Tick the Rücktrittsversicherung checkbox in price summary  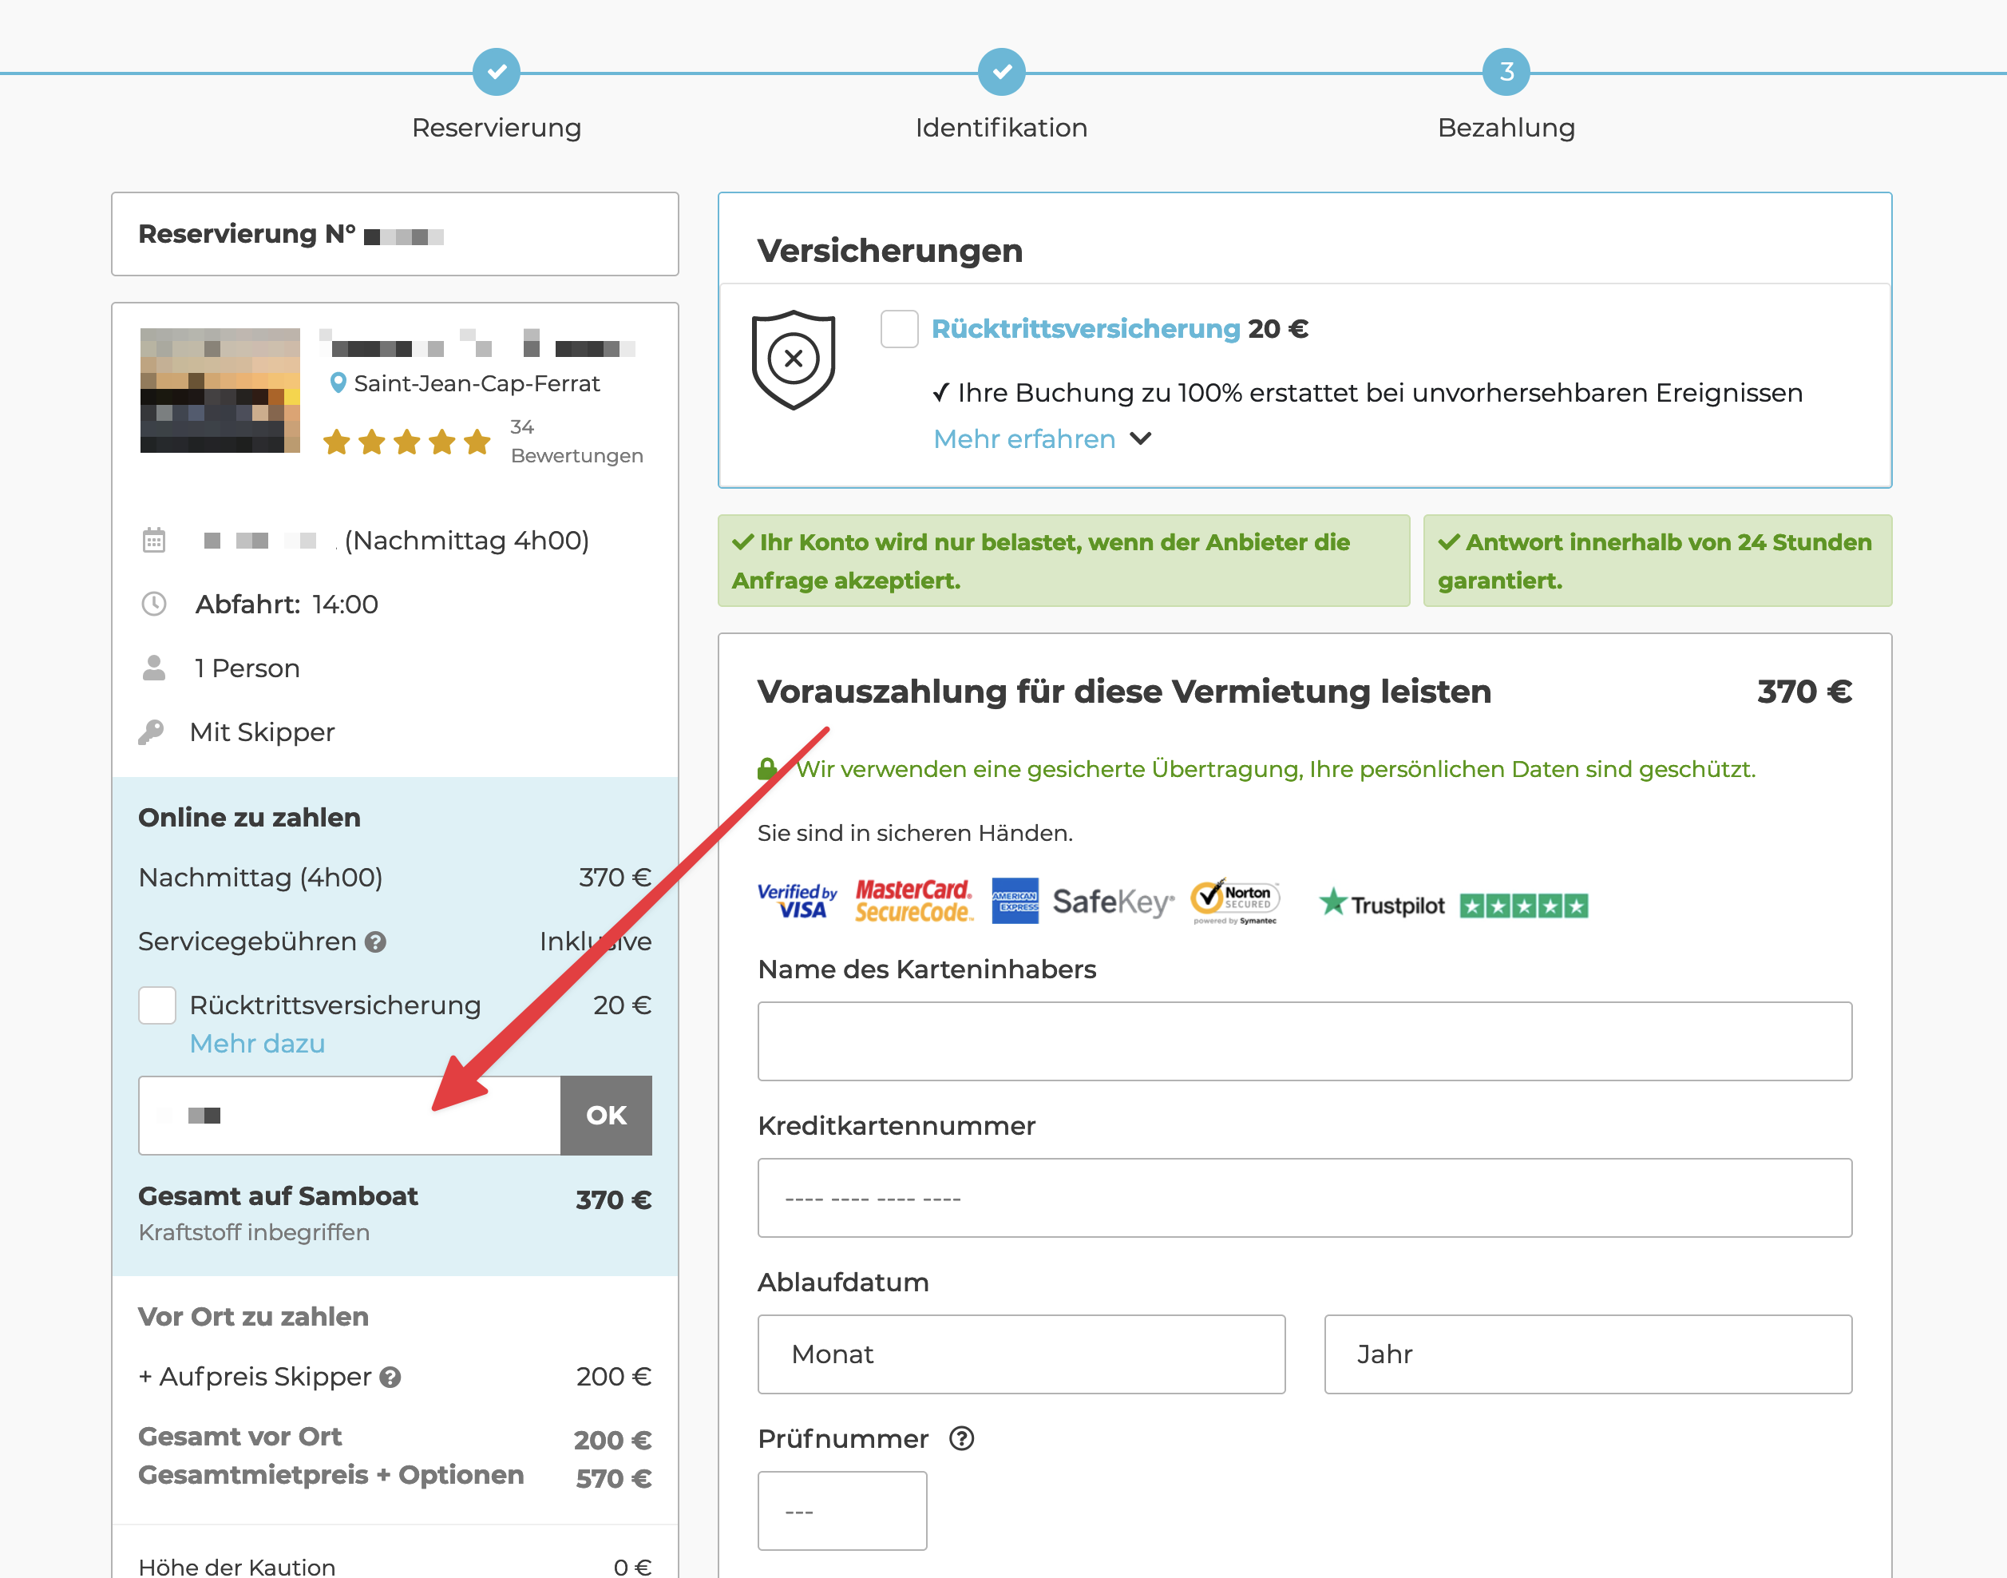[157, 1005]
